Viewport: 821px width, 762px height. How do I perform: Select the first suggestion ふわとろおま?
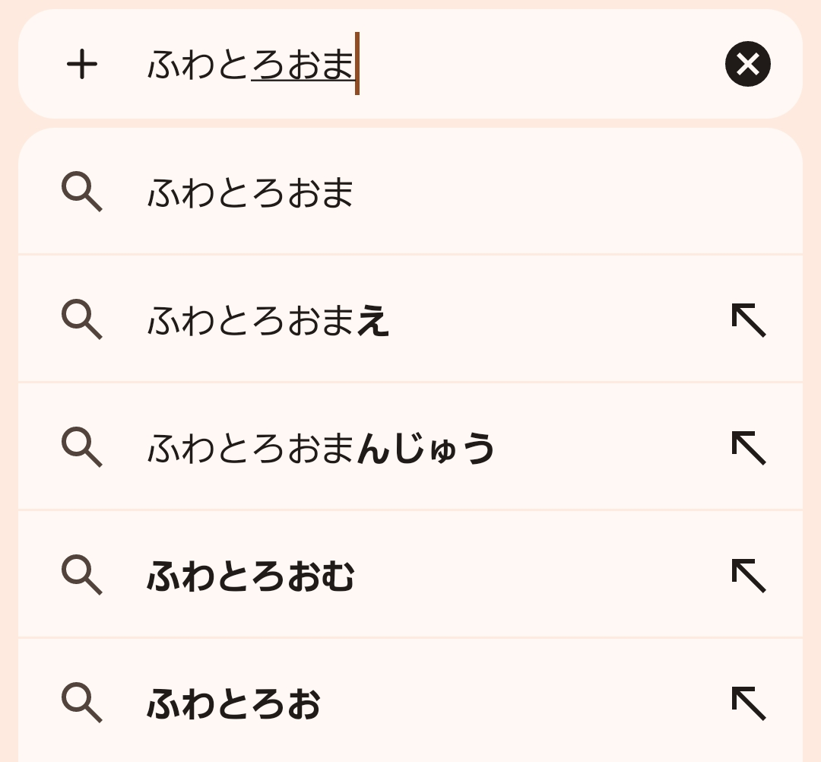pos(251,192)
